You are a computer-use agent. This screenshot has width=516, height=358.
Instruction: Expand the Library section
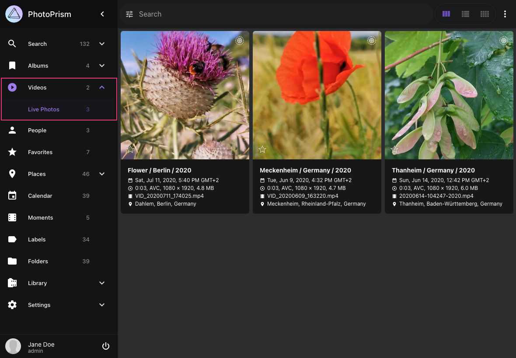click(x=102, y=283)
